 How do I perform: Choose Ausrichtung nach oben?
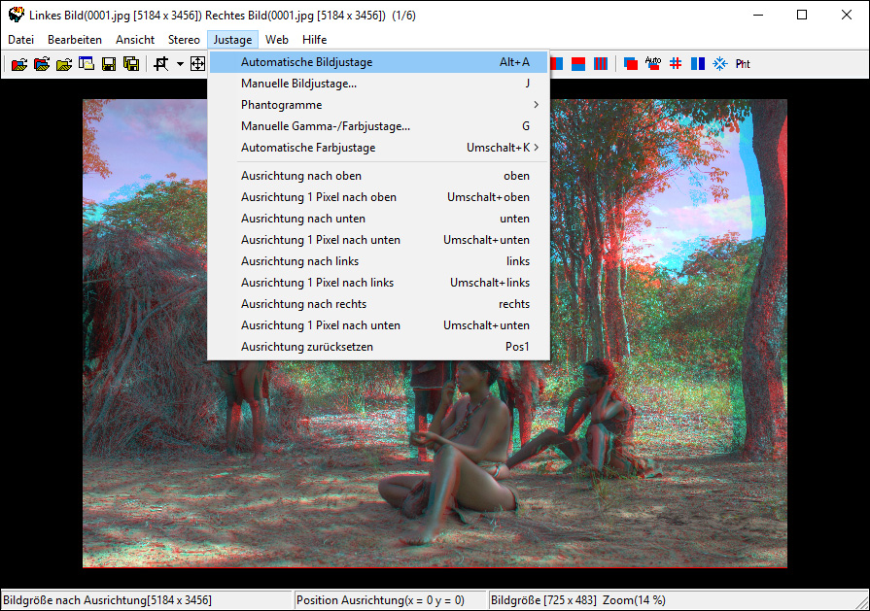point(378,176)
